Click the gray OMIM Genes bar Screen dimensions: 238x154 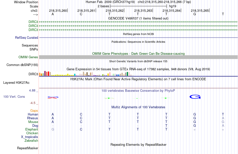click(138, 57)
